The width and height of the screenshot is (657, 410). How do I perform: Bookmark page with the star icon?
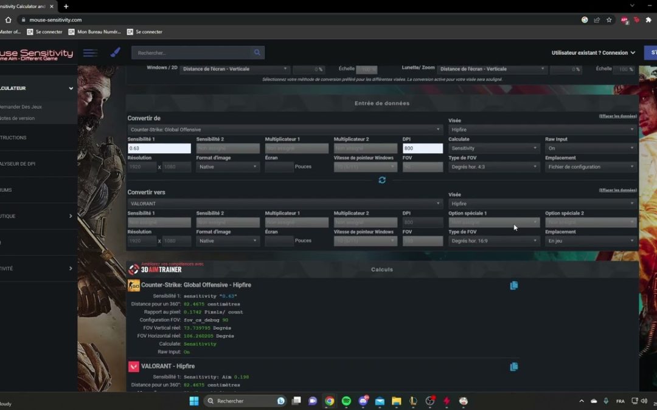(x=609, y=19)
